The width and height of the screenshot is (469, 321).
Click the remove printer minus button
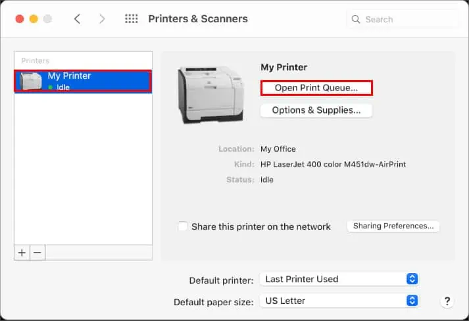37,253
